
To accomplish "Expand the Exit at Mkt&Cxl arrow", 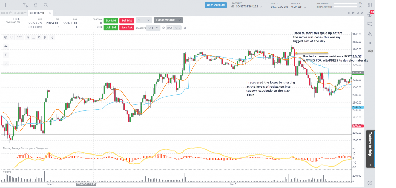I will (x=180, y=20).
